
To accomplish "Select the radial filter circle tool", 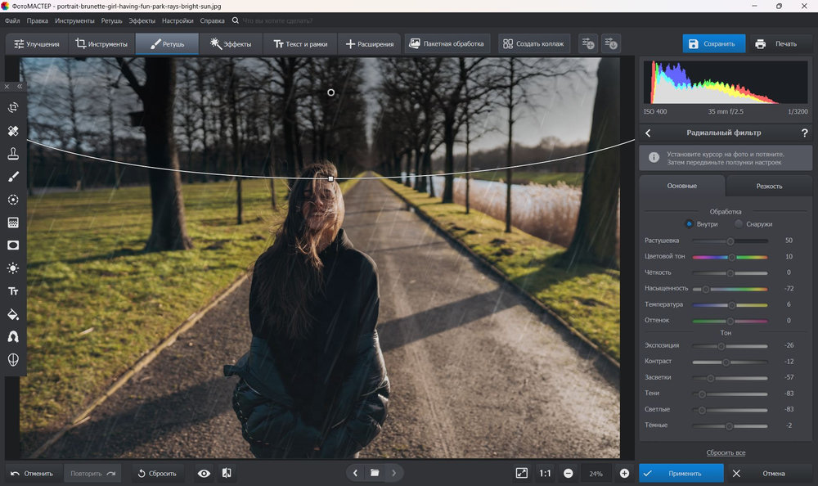I will [13, 200].
